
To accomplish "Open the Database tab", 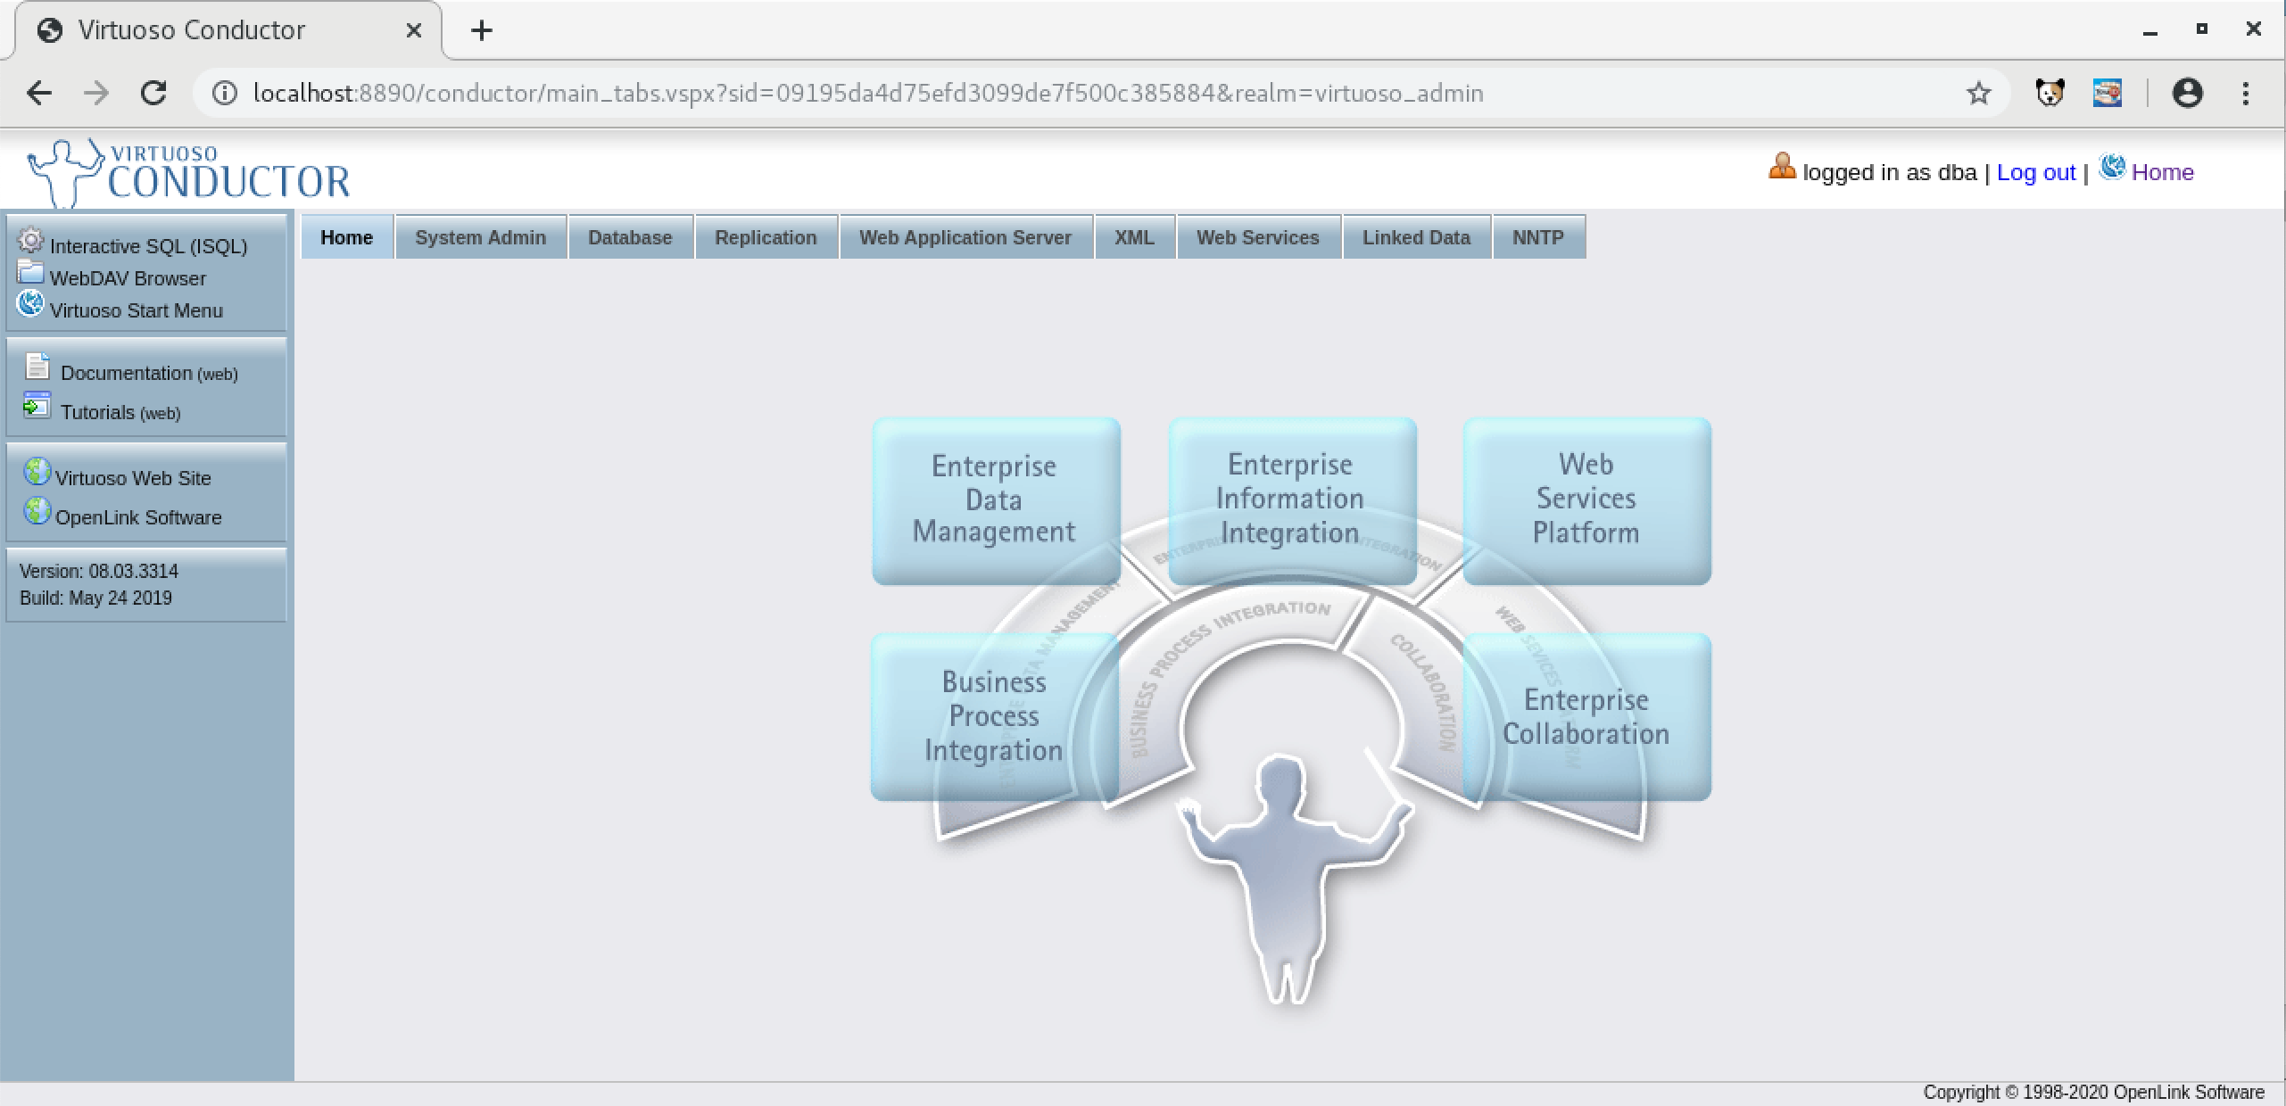I will pyautogui.click(x=631, y=237).
